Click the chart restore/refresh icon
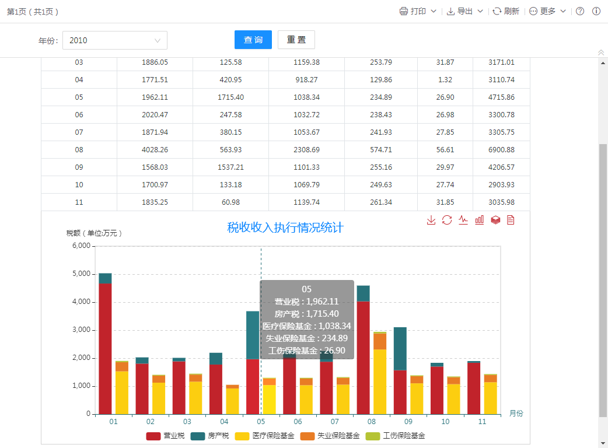The image size is (608, 448). coord(447,220)
